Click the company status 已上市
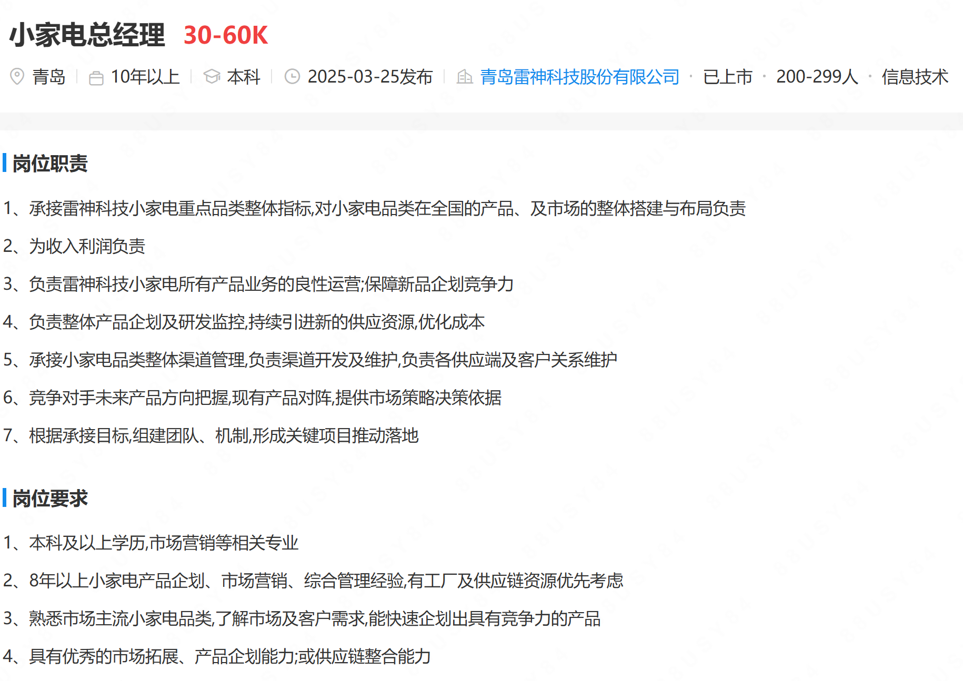 coord(728,77)
